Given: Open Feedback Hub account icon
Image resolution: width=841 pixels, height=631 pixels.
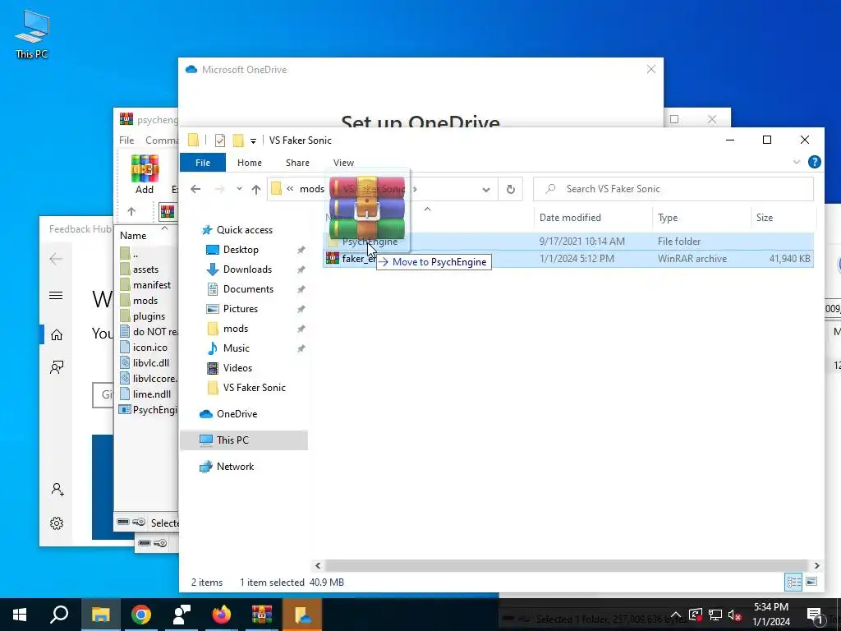Looking at the screenshot, I should [57, 490].
